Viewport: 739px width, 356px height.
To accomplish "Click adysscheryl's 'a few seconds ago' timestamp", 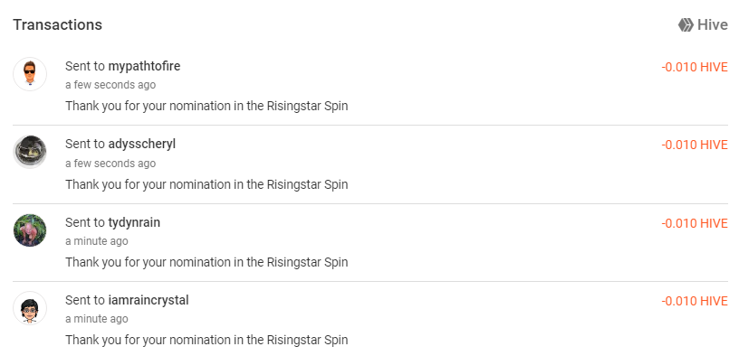I will (x=110, y=164).
